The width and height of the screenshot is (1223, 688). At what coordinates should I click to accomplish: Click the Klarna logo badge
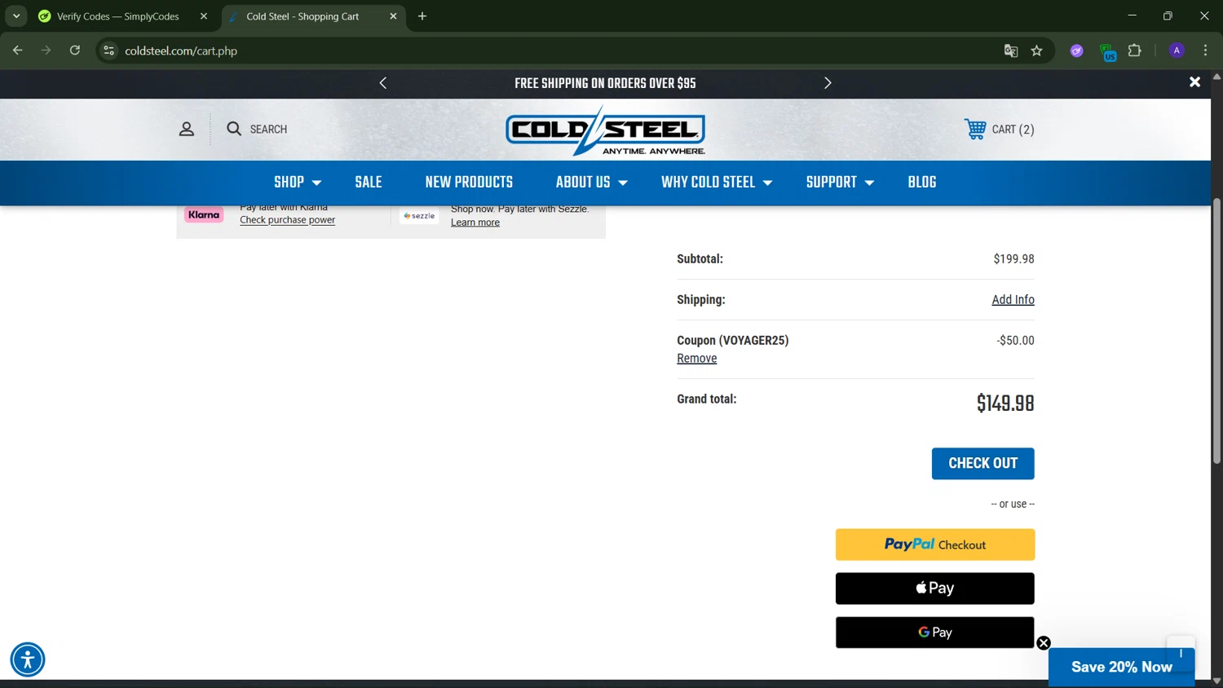click(204, 215)
